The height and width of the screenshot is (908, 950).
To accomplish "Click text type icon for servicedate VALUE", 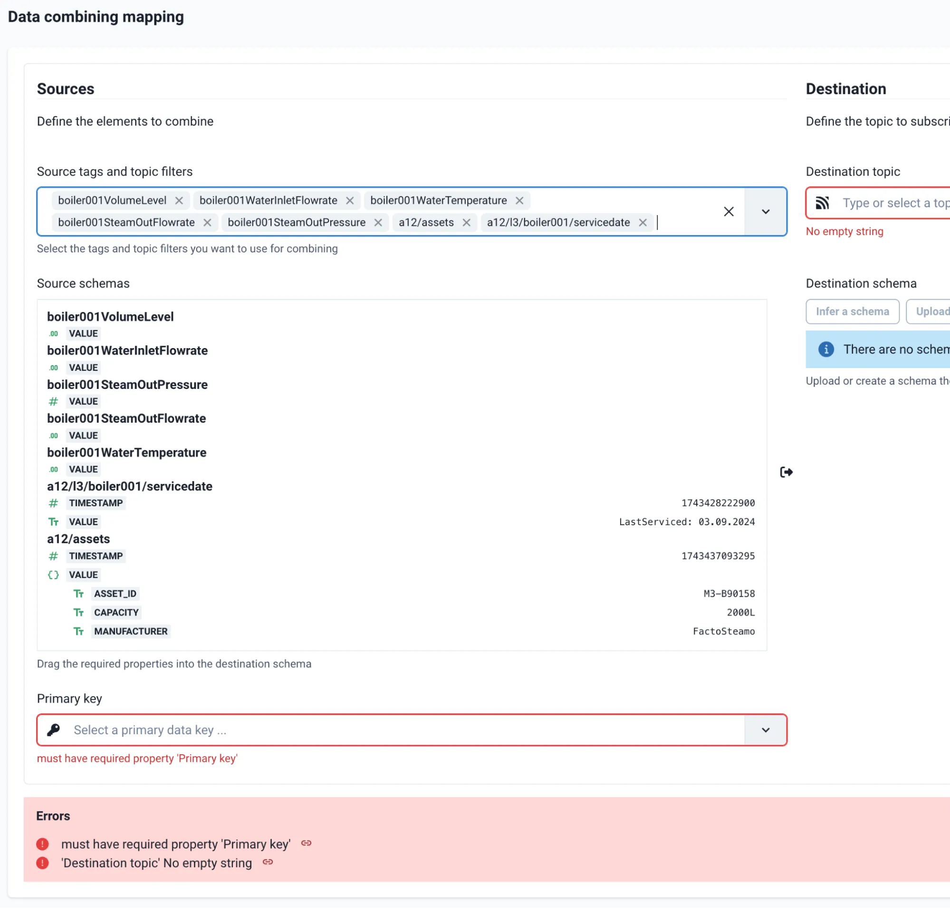I will [53, 522].
